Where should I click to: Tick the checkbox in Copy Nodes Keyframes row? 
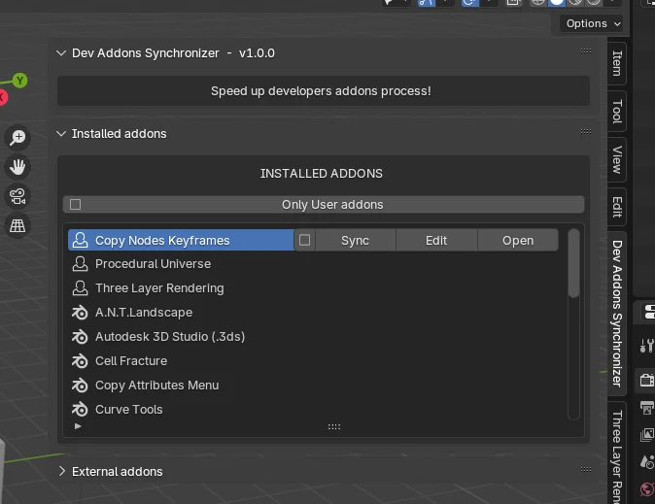coord(304,240)
